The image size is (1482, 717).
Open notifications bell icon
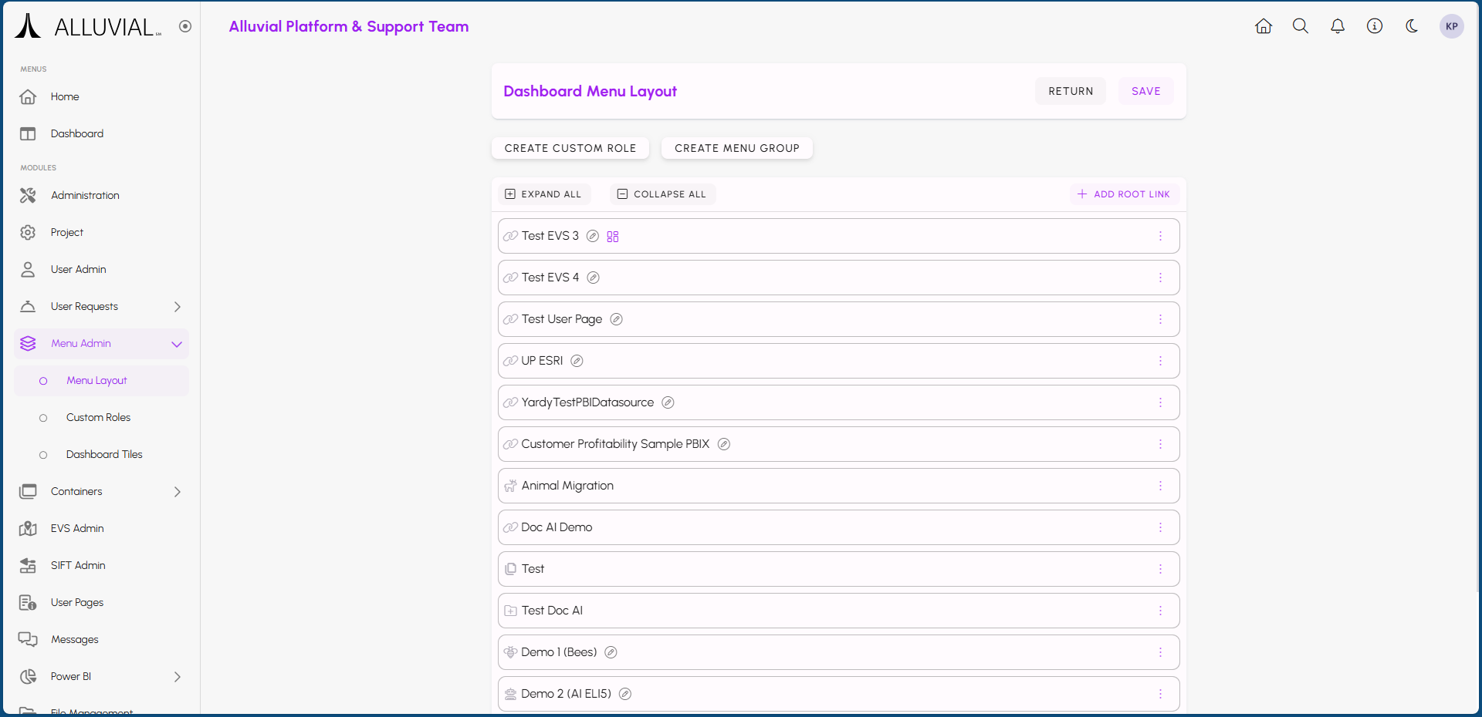point(1338,26)
